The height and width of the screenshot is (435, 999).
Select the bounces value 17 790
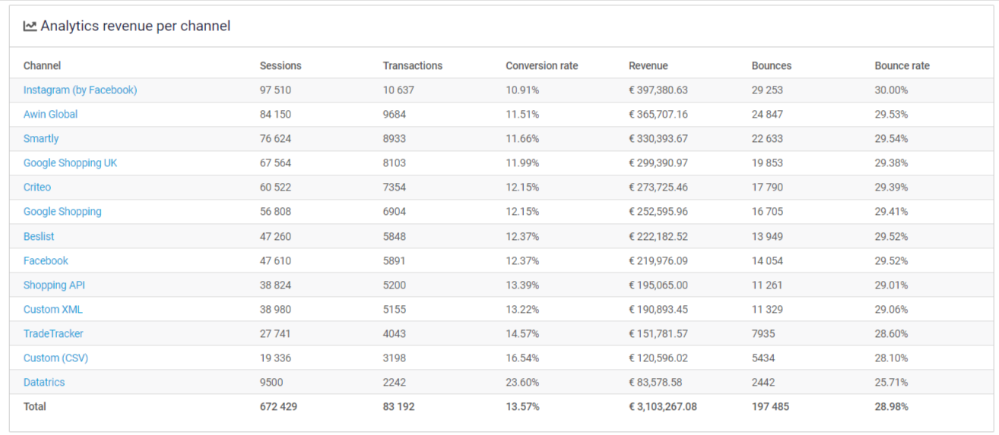tap(767, 187)
